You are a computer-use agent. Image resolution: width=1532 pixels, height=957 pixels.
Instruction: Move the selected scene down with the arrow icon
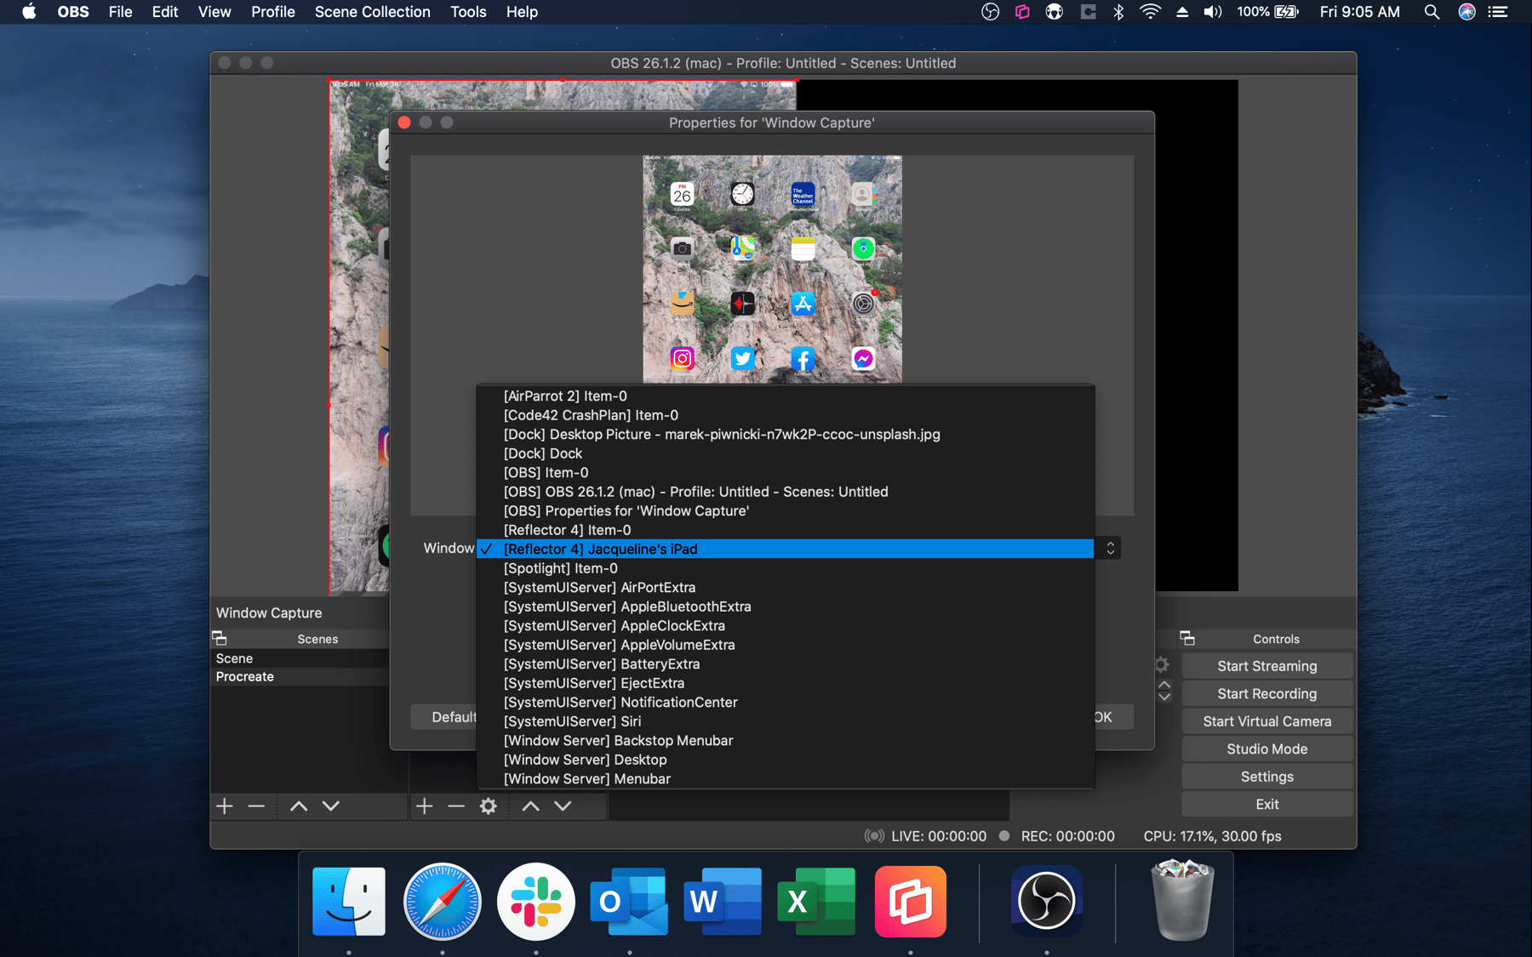coord(330,806)
